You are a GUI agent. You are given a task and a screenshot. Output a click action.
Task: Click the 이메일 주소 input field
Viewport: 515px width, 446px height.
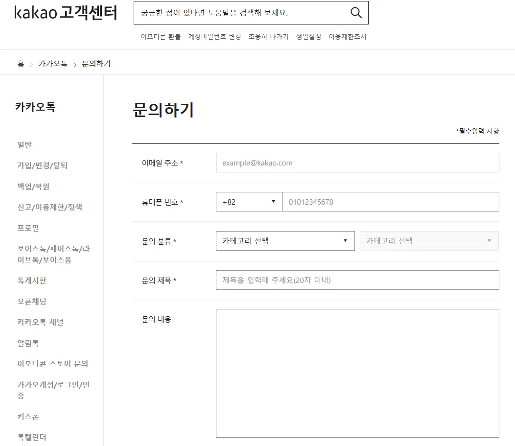357,163
